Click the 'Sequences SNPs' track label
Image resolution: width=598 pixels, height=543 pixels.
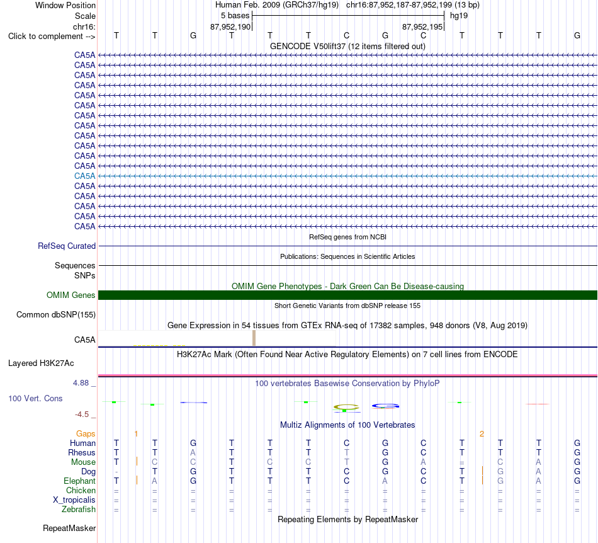click(x=75, y=270)
